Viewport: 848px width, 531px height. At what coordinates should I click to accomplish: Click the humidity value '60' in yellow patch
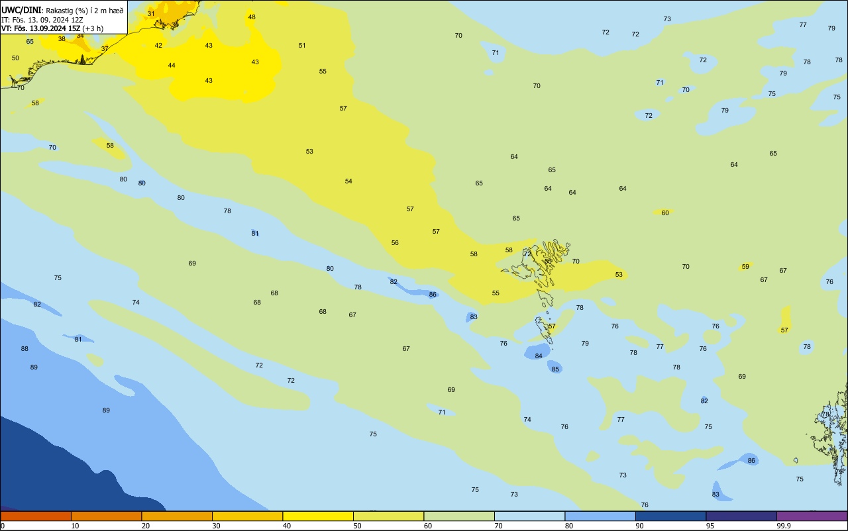665,213
